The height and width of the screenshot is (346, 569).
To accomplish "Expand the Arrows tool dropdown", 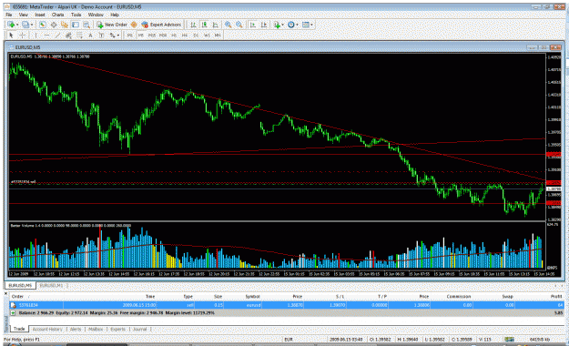I will coord(118,36).
